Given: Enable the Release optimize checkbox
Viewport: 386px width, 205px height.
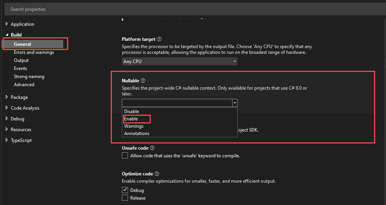Looking at the screenshot, I should pos(125,198).
